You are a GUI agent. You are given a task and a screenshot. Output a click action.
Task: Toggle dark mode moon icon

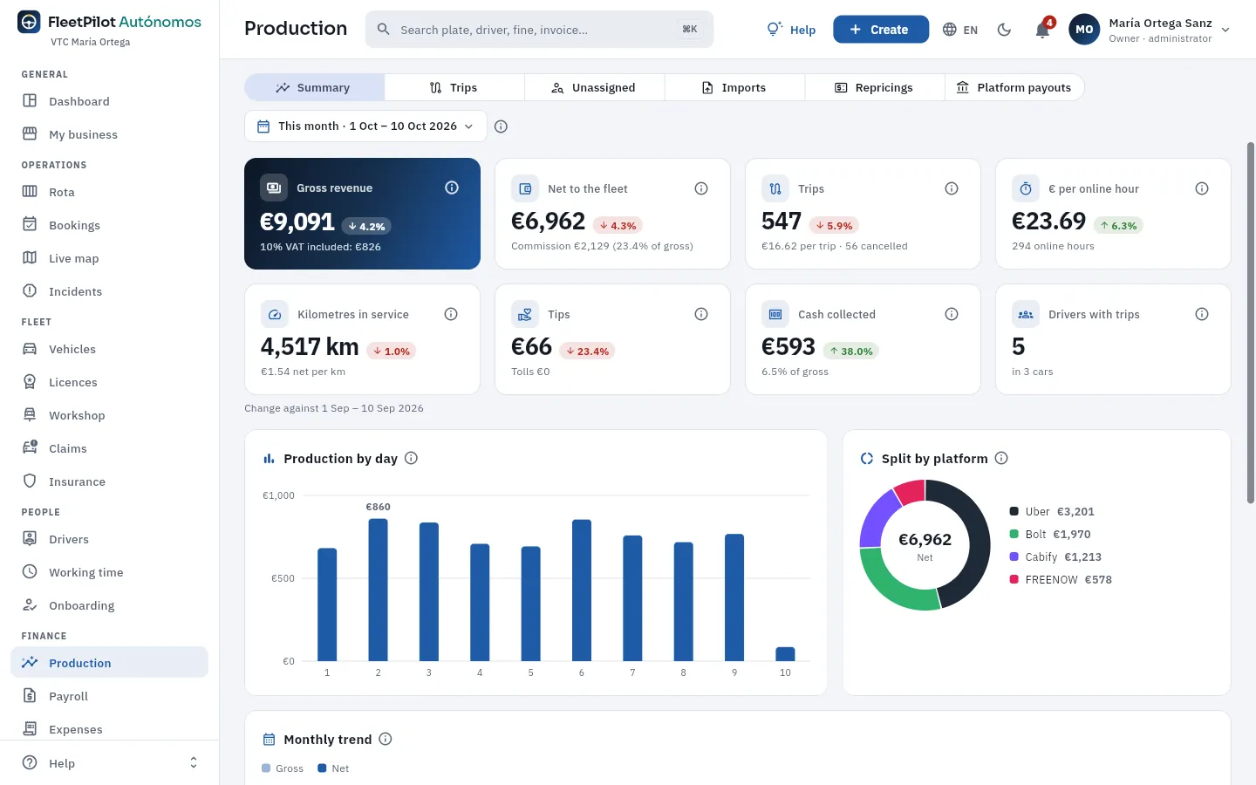coord(1004,30)
